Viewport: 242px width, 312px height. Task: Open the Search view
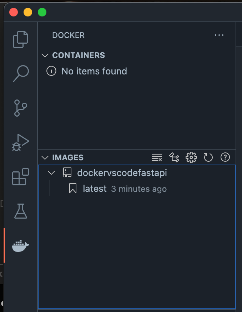(20, 74)
